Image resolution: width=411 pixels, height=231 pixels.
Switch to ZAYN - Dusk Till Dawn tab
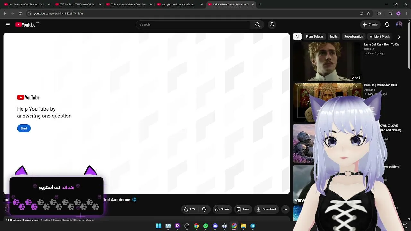[x=77, y=4]
